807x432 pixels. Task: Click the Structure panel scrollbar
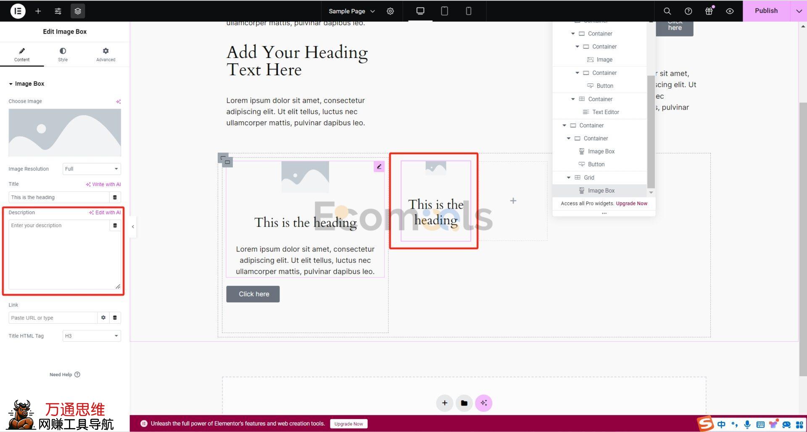tap(651, 130)
